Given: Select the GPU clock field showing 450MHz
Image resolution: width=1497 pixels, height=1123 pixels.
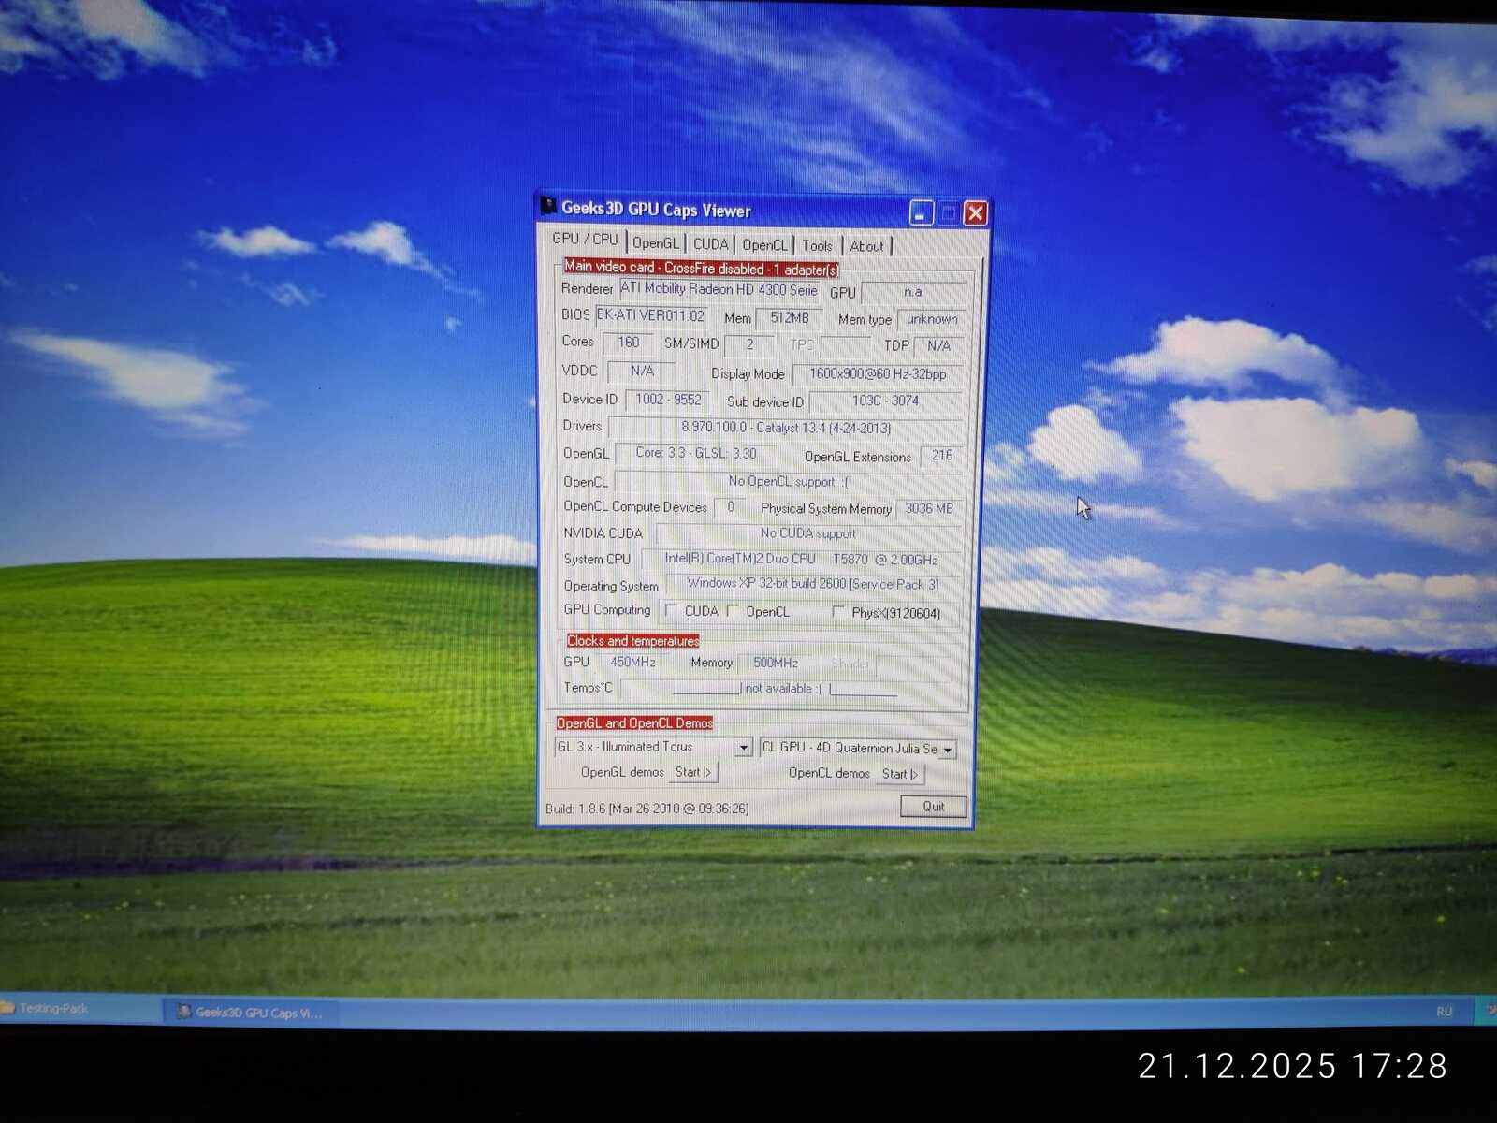Looking at the screenshot, I should (x=632, y=663).
